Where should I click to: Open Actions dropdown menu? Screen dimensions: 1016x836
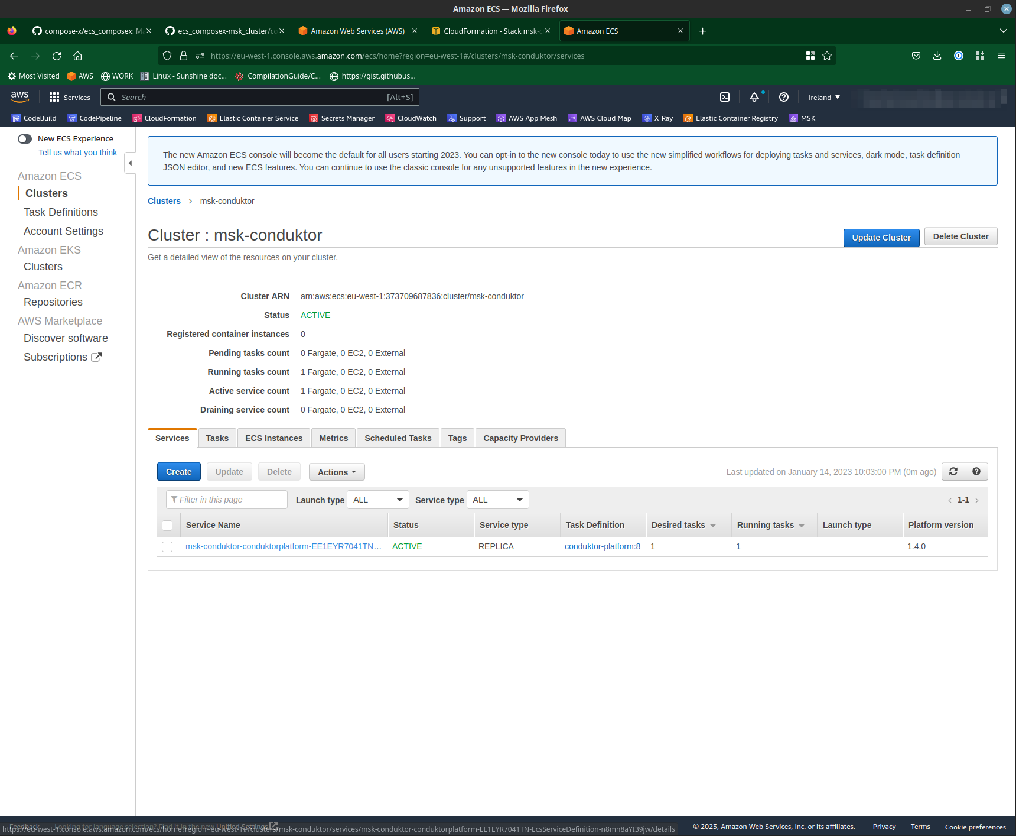point(337,472)
